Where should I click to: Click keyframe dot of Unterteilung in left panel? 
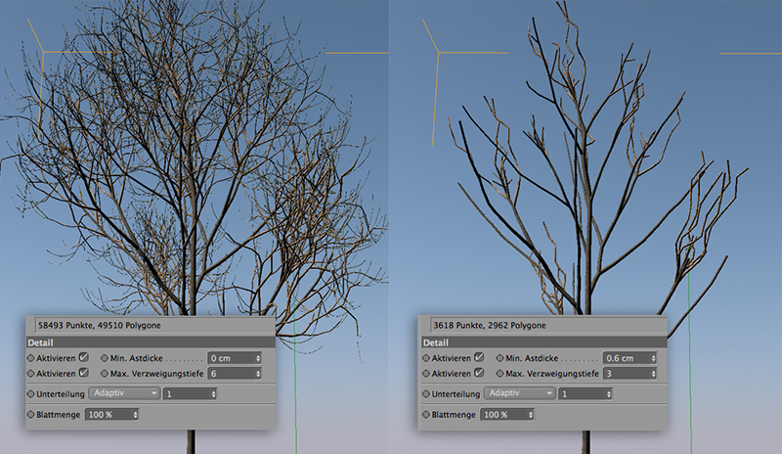point(31,394)
